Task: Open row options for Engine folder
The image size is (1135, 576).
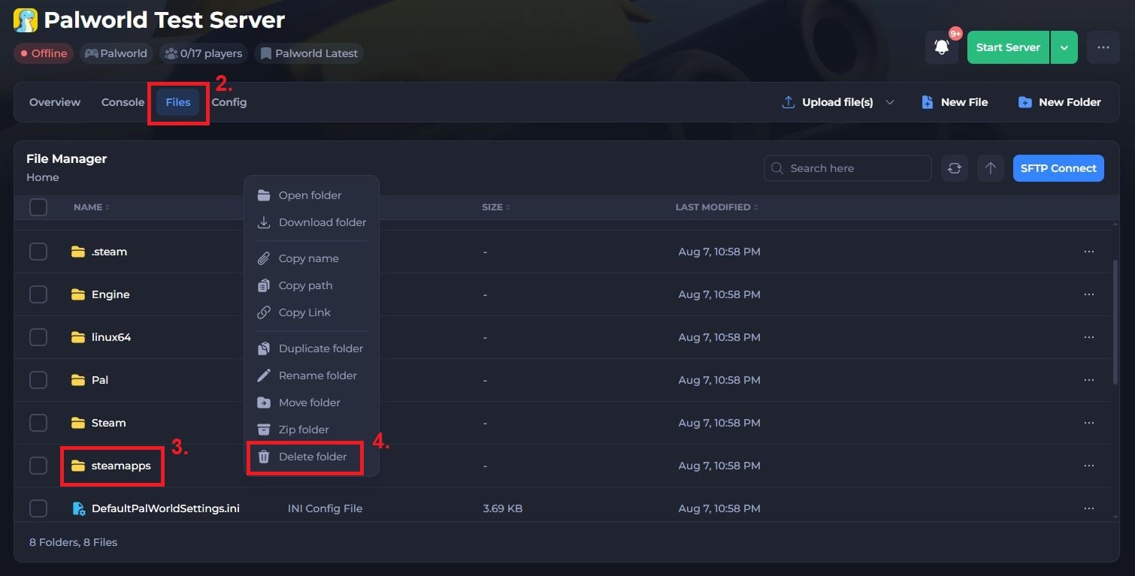Action: click(1089, 294)
